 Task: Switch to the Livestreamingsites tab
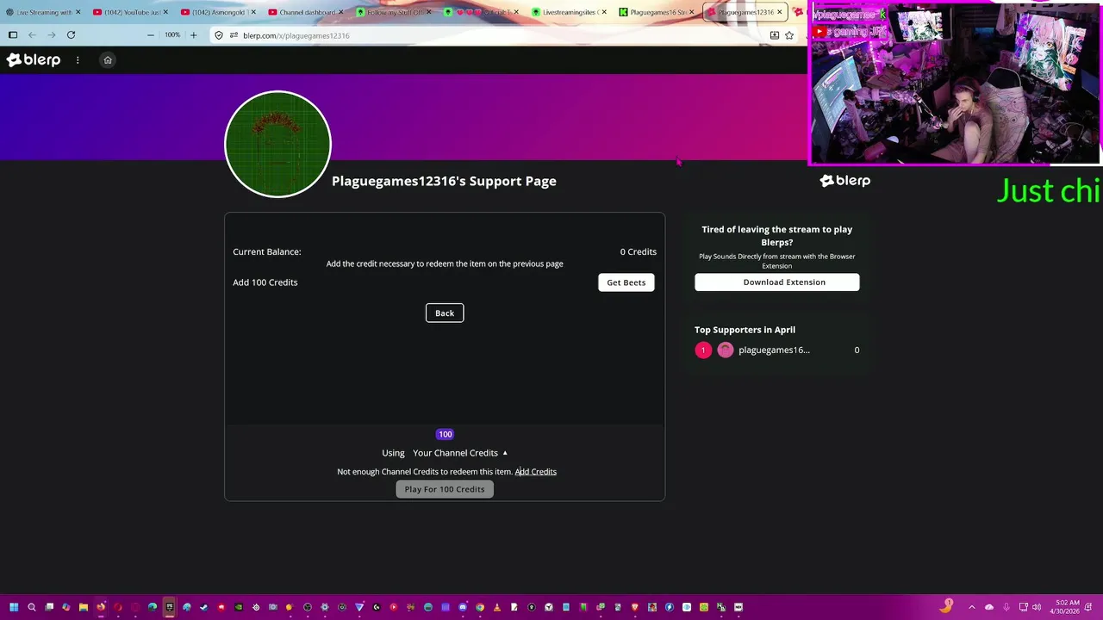569,12
